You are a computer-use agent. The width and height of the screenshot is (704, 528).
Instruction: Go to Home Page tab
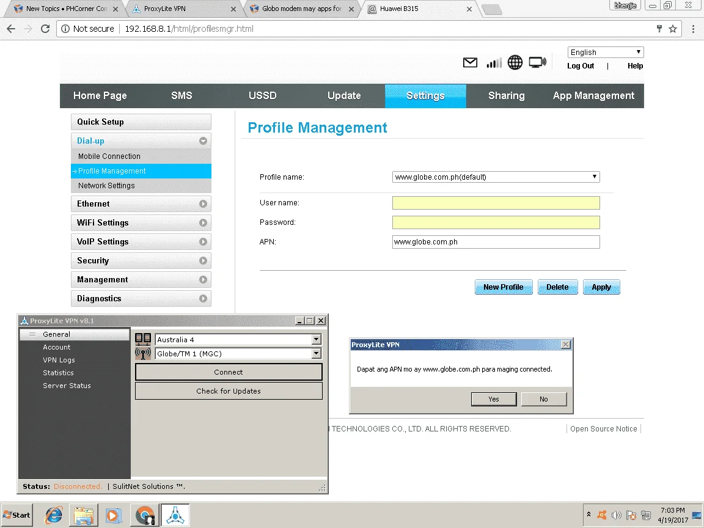(x=100, y=95)
